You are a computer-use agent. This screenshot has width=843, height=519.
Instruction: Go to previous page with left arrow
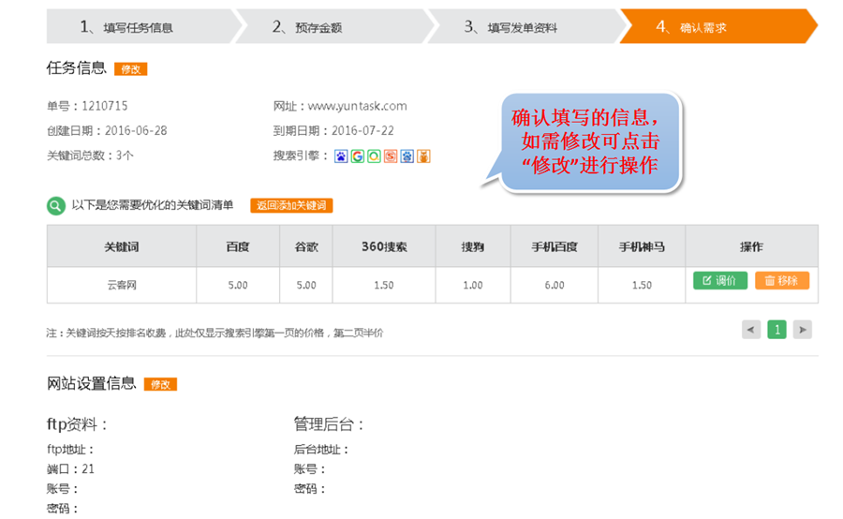751,329
